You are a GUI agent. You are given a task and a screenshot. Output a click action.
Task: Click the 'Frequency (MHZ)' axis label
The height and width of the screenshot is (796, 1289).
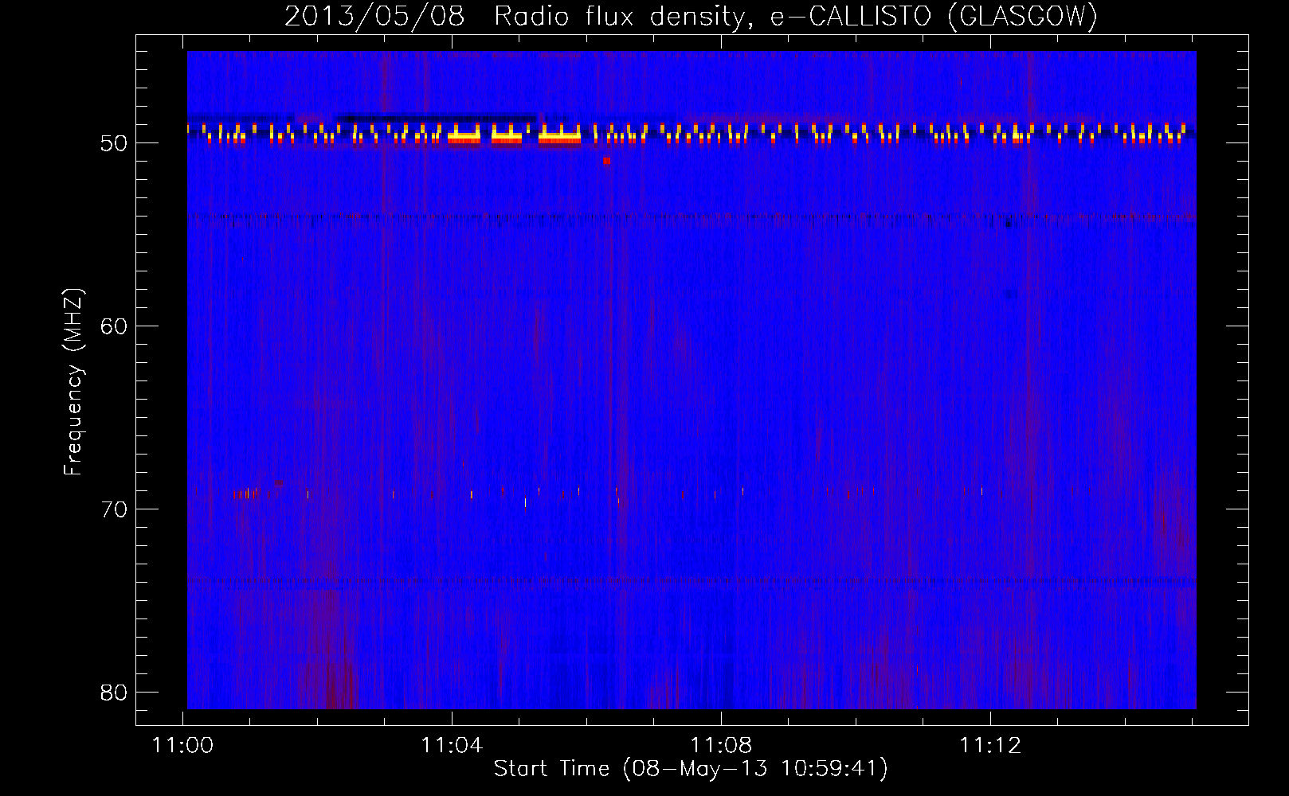(x=73, y=381)
